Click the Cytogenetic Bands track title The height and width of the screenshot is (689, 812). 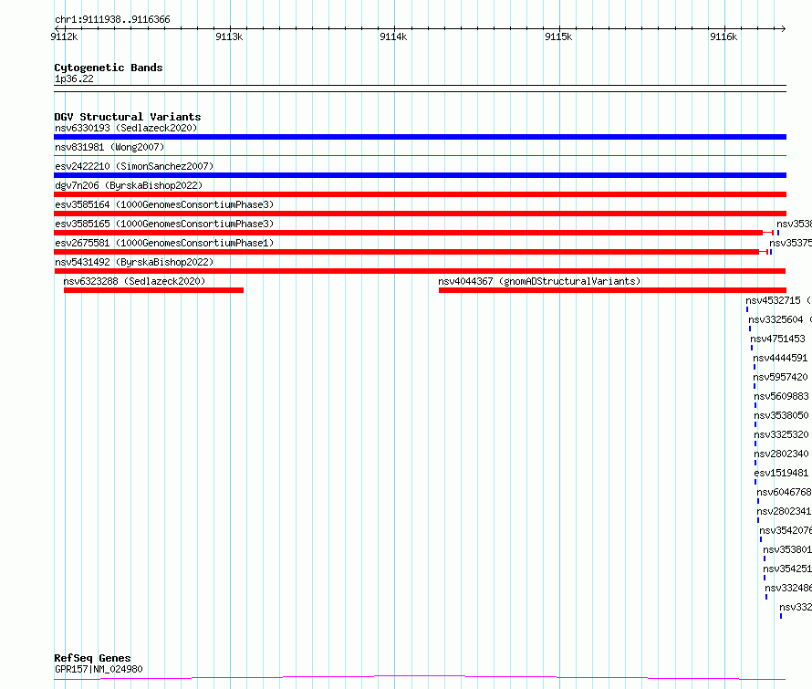109,68
